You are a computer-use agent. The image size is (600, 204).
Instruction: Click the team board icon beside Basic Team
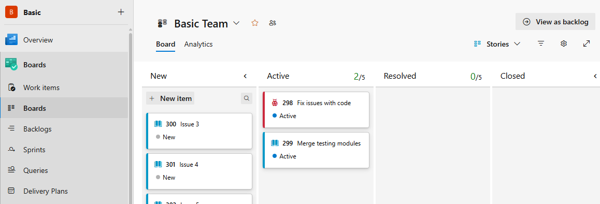click(x=163, y=23)
